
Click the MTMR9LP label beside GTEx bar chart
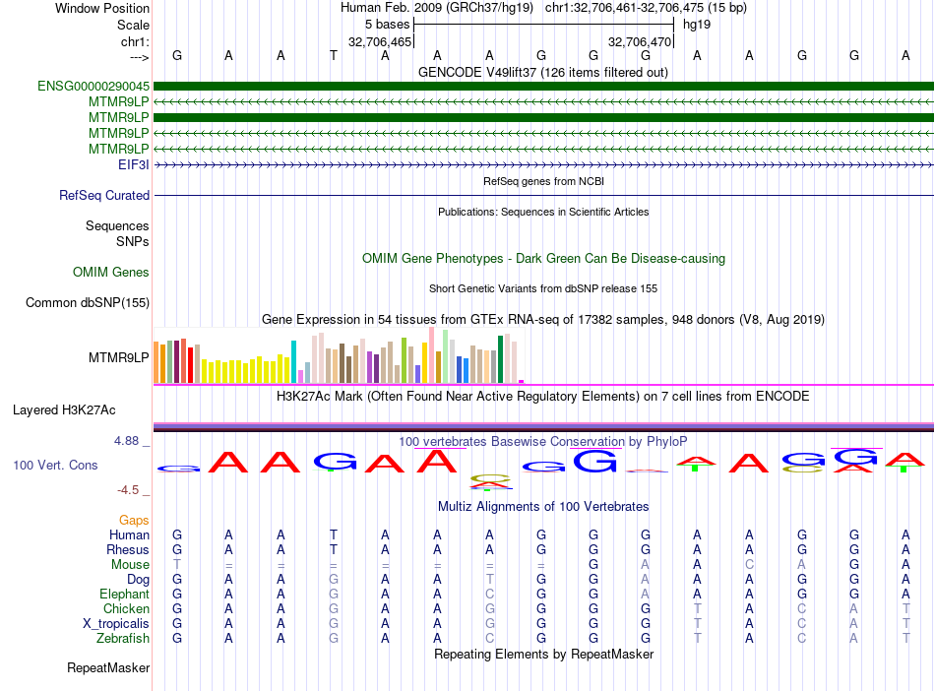(x=119, y=357)
